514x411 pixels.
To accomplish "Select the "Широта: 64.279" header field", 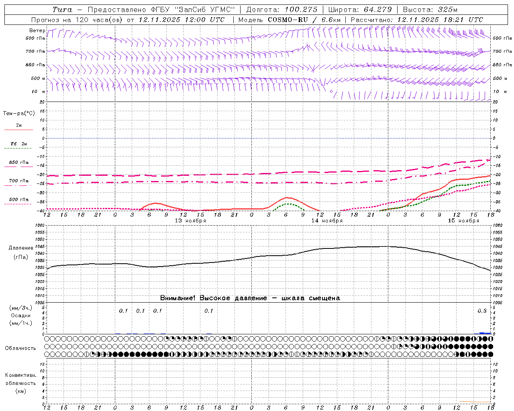I will tap(360, 10).
